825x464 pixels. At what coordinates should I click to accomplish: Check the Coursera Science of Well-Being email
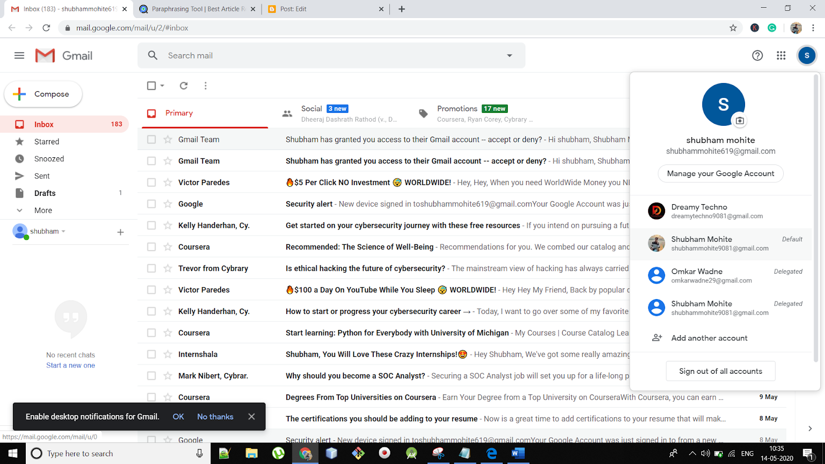[151, 247]
